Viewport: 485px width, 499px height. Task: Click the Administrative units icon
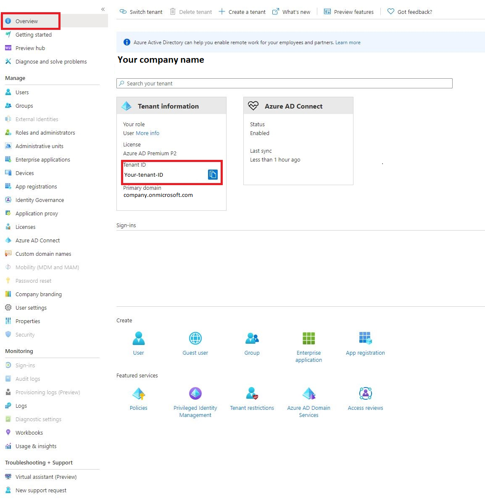8,146
